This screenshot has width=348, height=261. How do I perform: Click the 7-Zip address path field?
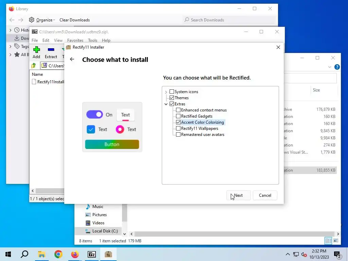(x=53, y=66)
